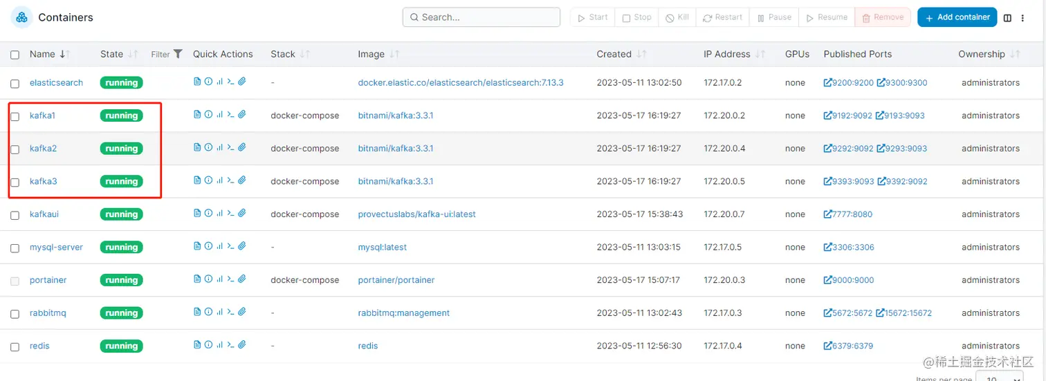
Task: Check the kafka3 row checkbox
Action: (x=15, y=183)
